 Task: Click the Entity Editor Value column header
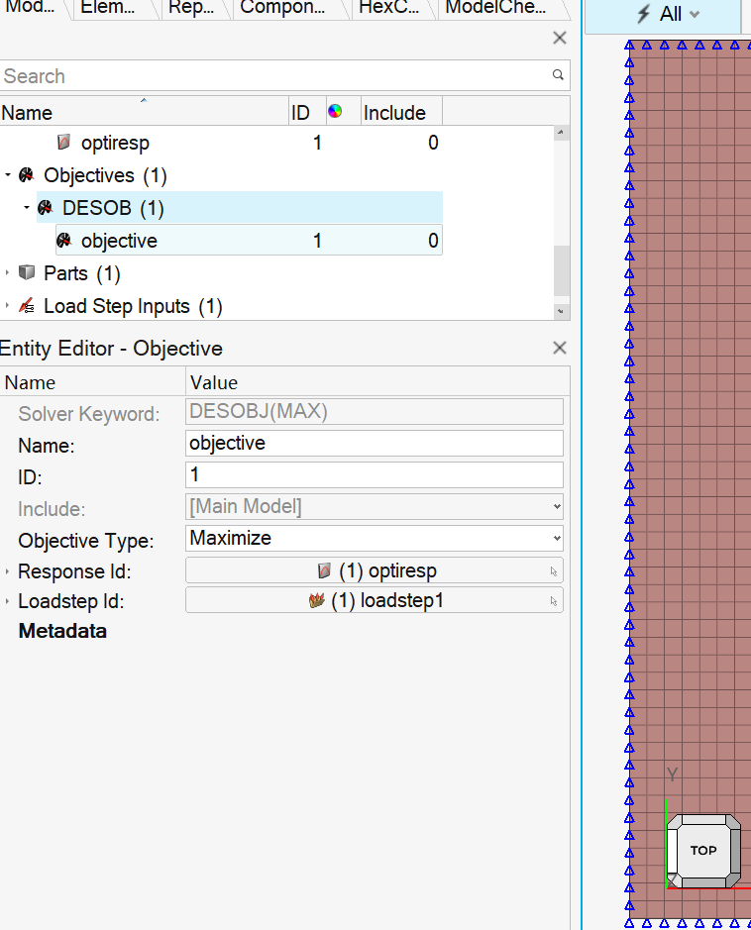377,382
